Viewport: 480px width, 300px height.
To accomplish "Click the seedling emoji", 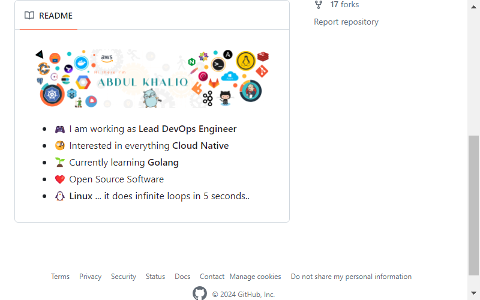I will tap(59, 163).
